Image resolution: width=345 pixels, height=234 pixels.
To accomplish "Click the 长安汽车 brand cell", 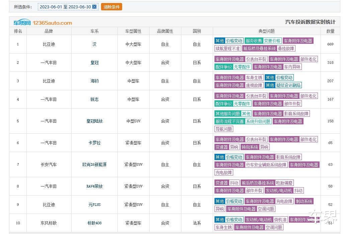I will pyautogui.click(x=49, y=164).
